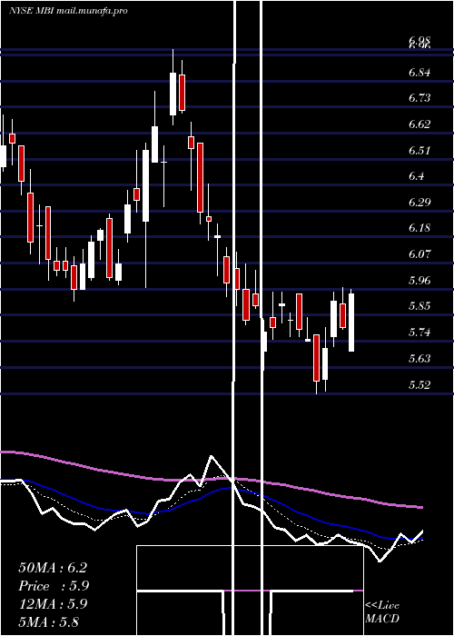
Task: Click the 5.74 price axis label
Action: tap(419, 333)
